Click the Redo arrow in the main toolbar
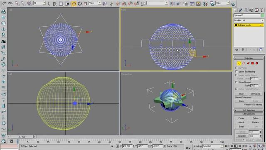 tap(10, 3)
